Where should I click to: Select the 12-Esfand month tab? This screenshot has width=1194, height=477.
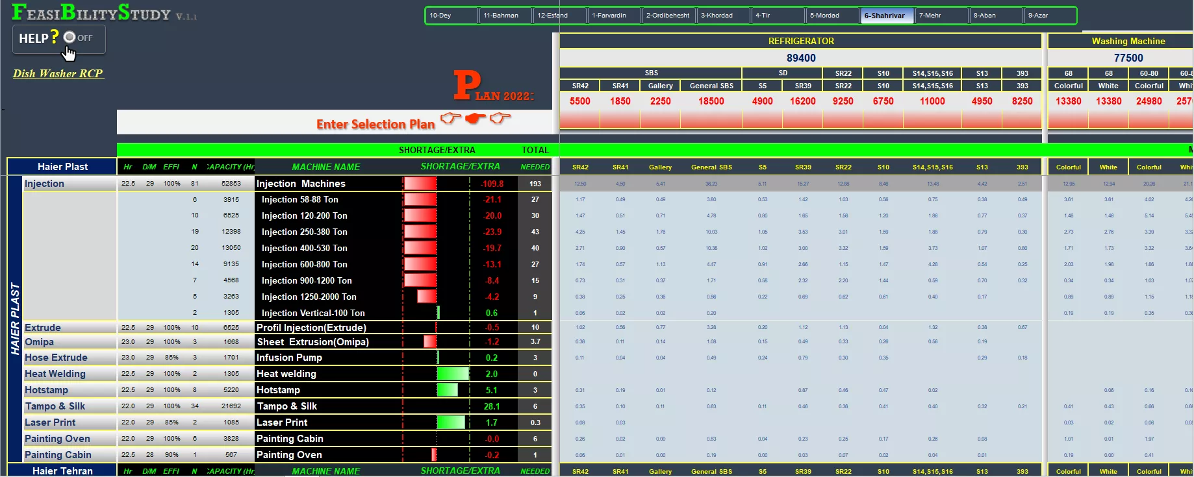(x=561, y=16)
